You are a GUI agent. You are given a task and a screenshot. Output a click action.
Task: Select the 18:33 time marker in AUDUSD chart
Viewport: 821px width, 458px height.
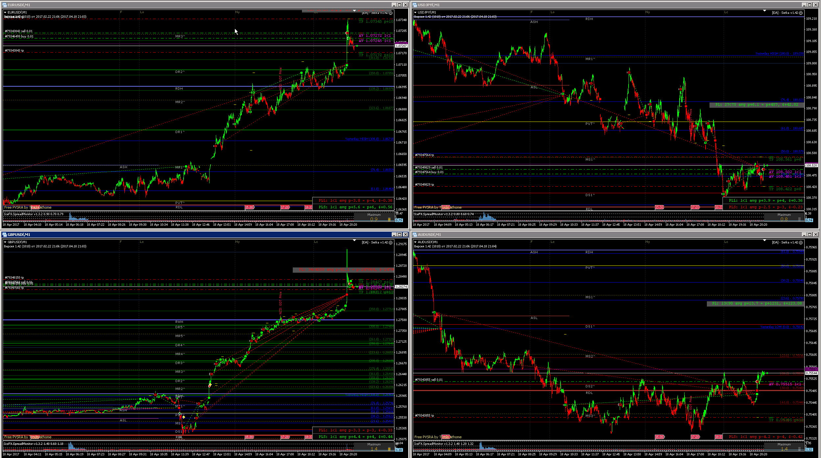tap(719, 437)
